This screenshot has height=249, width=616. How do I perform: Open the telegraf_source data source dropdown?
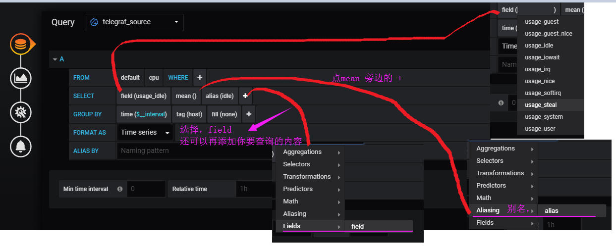pos(134,22)
